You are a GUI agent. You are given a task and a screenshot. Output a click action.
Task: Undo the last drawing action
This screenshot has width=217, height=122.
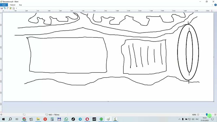pyautogui.click(x=5, y=8)
